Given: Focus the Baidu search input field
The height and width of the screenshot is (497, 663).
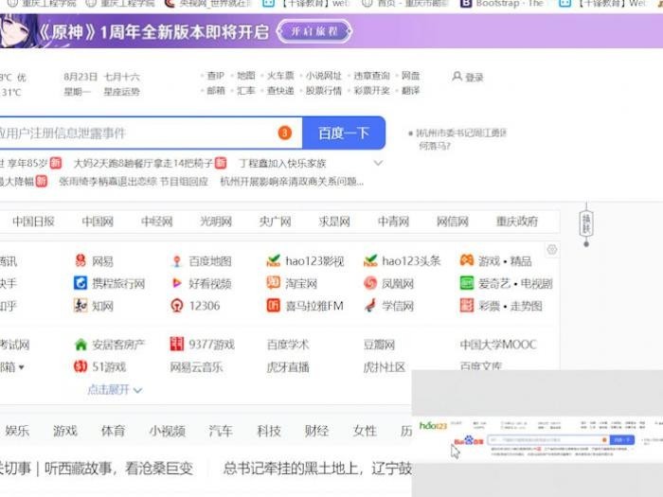Looking at the screenshot, I should (151, 133).
